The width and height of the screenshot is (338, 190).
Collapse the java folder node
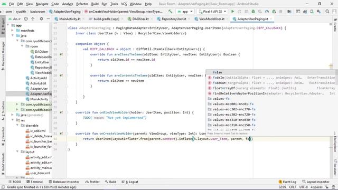tap(13, 36)
